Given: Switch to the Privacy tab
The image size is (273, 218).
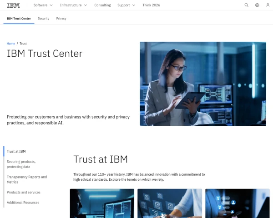Looking at the screenshot, I should (x=61, y=19).
